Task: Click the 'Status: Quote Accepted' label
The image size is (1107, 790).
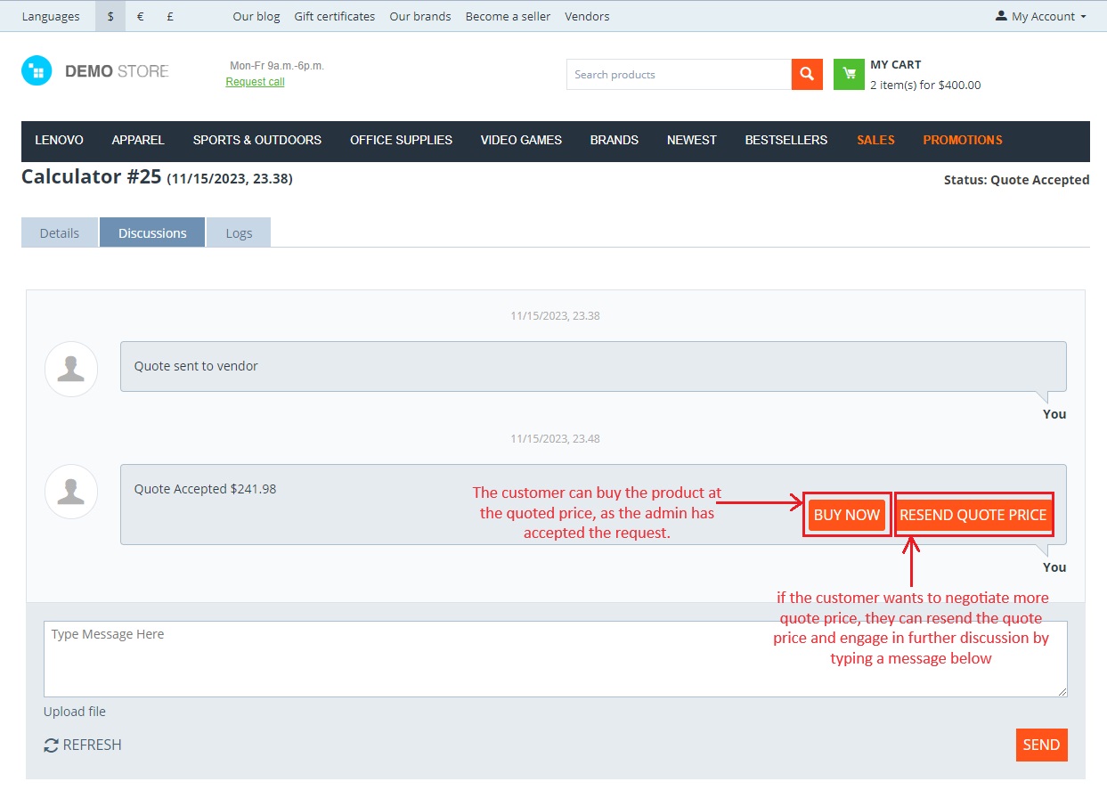Action: (1017, 180)
